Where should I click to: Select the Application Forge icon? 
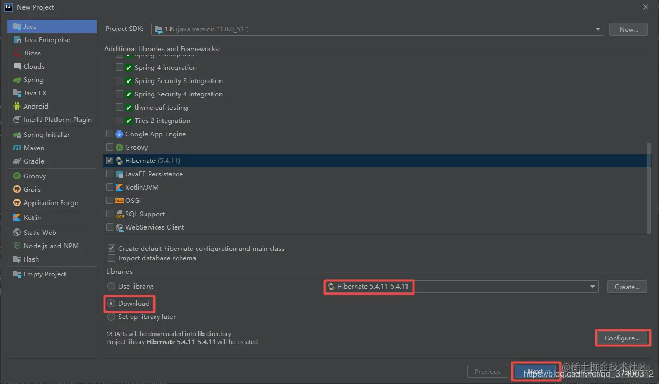pyautogui.click(x=17, y=202)
